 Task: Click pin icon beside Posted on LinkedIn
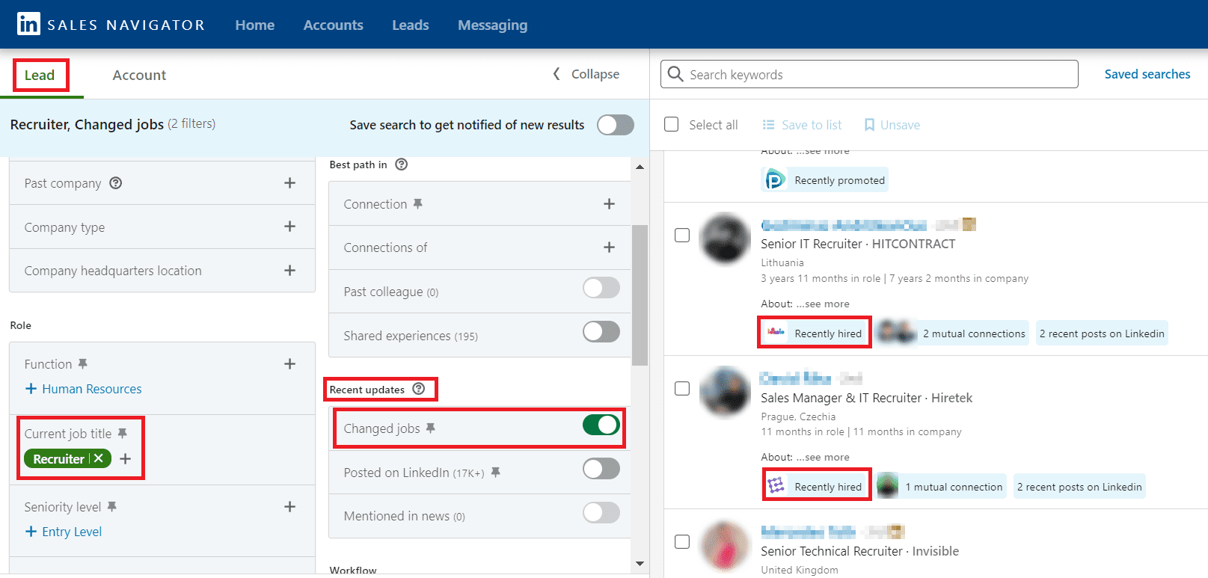coord(495,473)
